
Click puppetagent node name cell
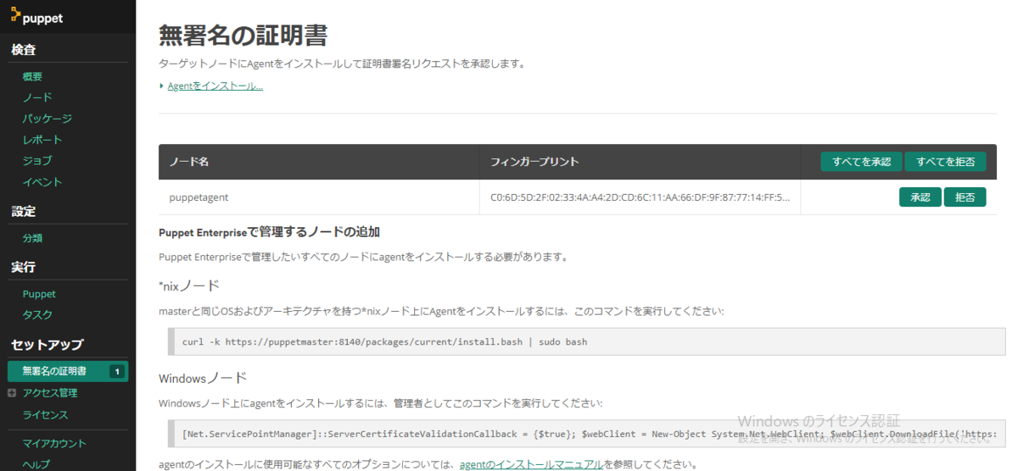(x=319, y=197)
